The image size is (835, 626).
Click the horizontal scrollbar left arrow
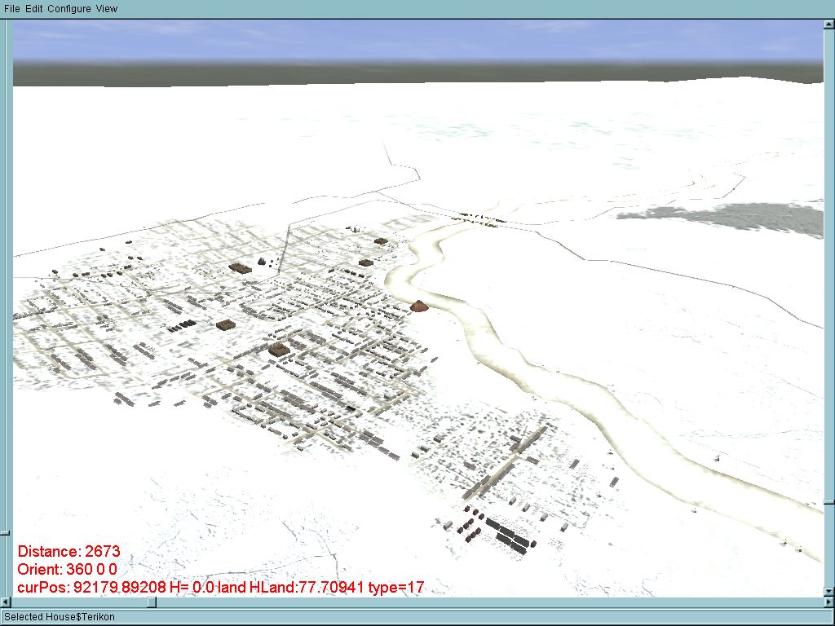click(5, 602)
